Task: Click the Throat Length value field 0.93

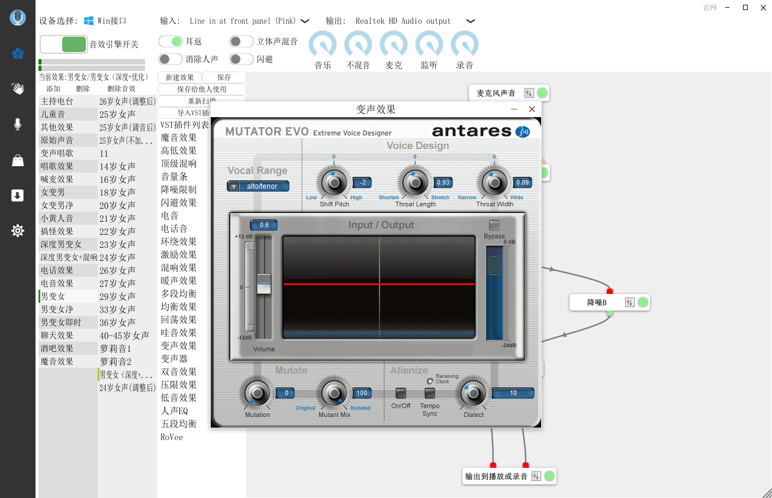Action: 443,182
